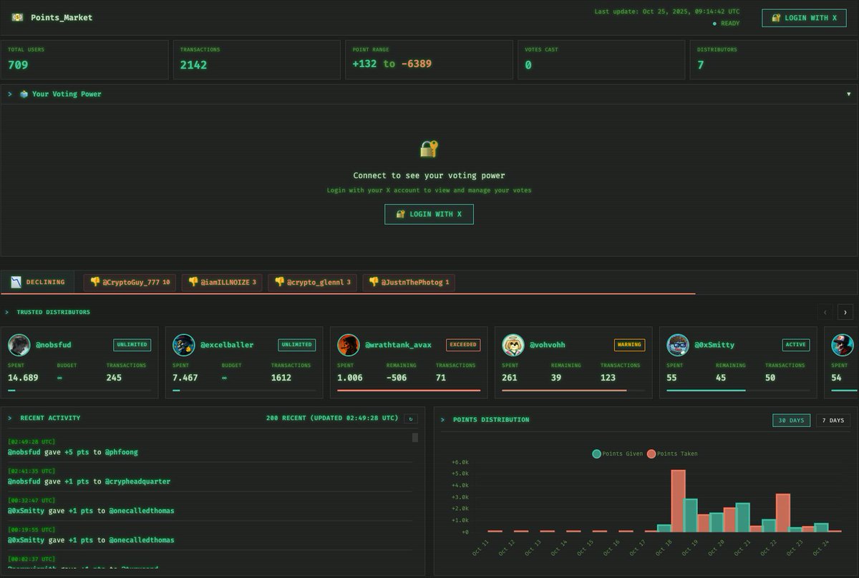Collapse the Your Voting Power panel arrow
Viewport: 859px width, 578px height.
click(x=849, y=94)
